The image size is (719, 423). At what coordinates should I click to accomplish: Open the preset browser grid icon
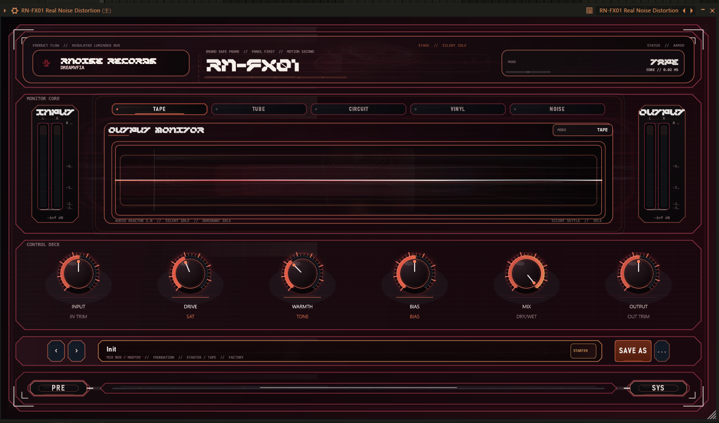point(589,10)
